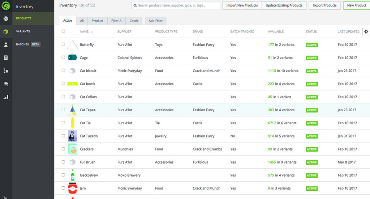Select the green inventory cube icon
The image size is (370, 199).
pyautogui.click(x=6, y=31)
